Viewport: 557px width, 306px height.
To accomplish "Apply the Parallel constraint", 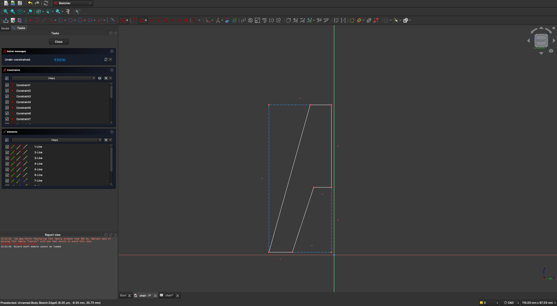I will 151,20.
